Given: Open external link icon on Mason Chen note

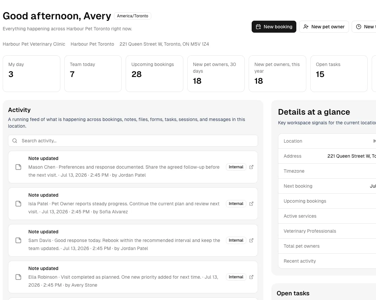Looking at the screenshot, I should coord(251,167).
